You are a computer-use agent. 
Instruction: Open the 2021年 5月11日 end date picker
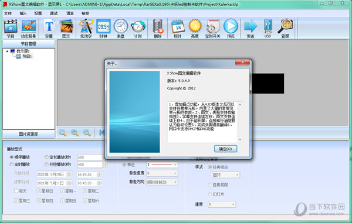pos(54,183)
